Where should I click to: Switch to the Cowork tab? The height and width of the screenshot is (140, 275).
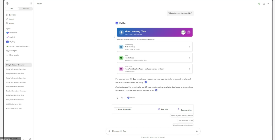point(26,9)
